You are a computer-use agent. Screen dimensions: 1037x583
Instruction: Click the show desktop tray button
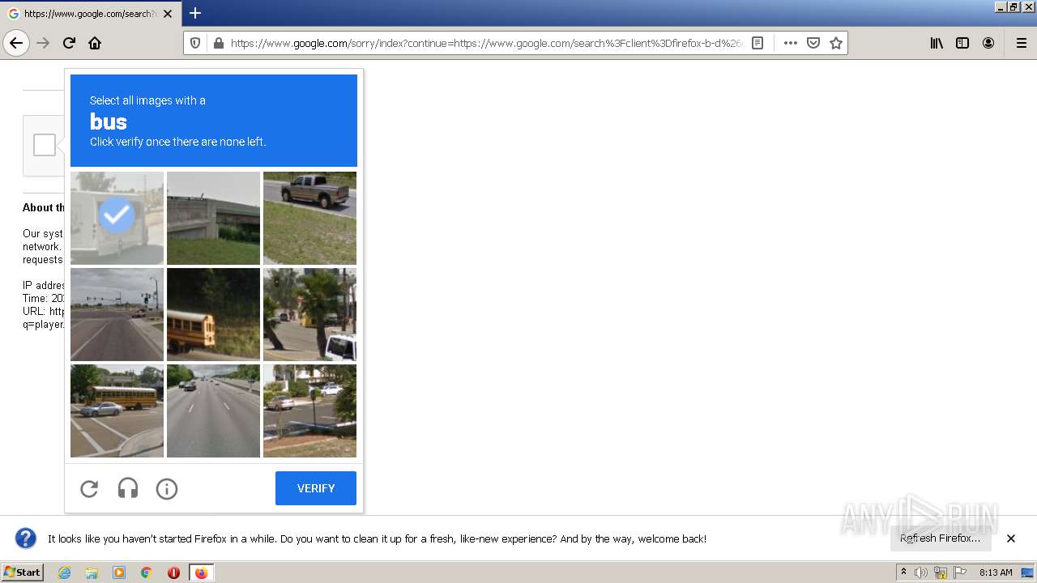click(1027, 572)
